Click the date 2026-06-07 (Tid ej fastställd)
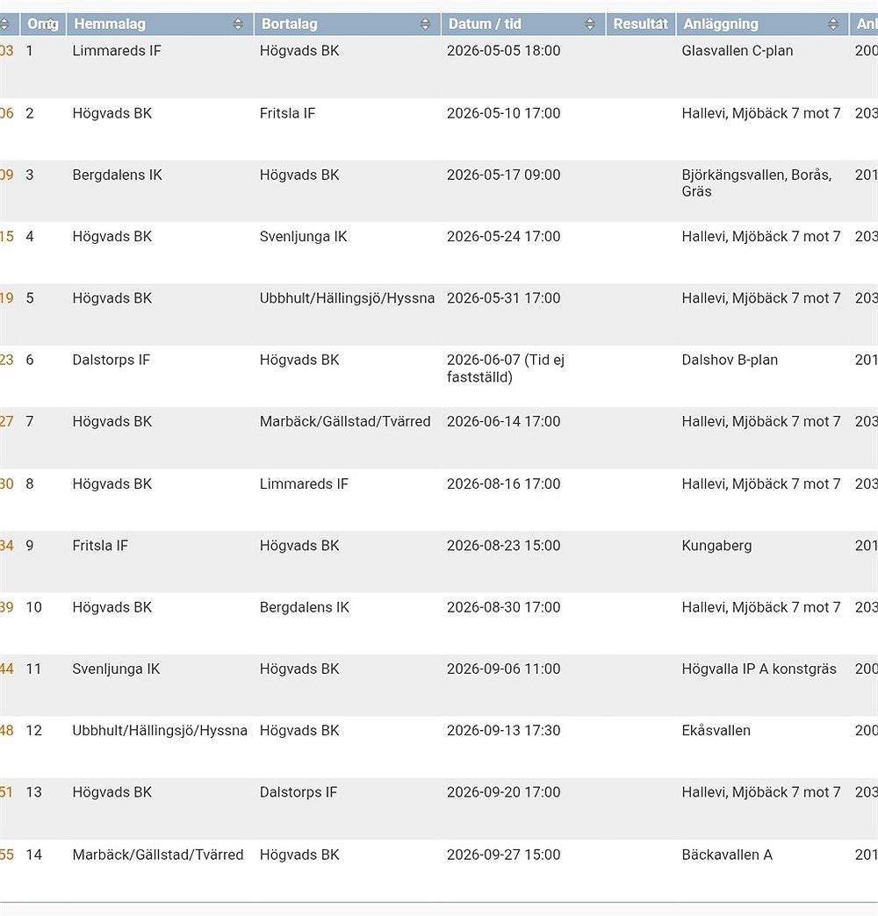Image resolution: width=878 pixels, height=916 pixels. click(x=505, y=369)
